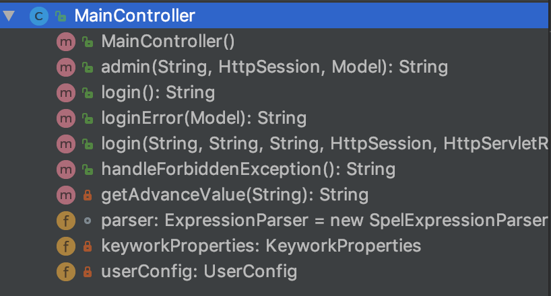Click the field icon beside parser

click(x=65, y=221)
